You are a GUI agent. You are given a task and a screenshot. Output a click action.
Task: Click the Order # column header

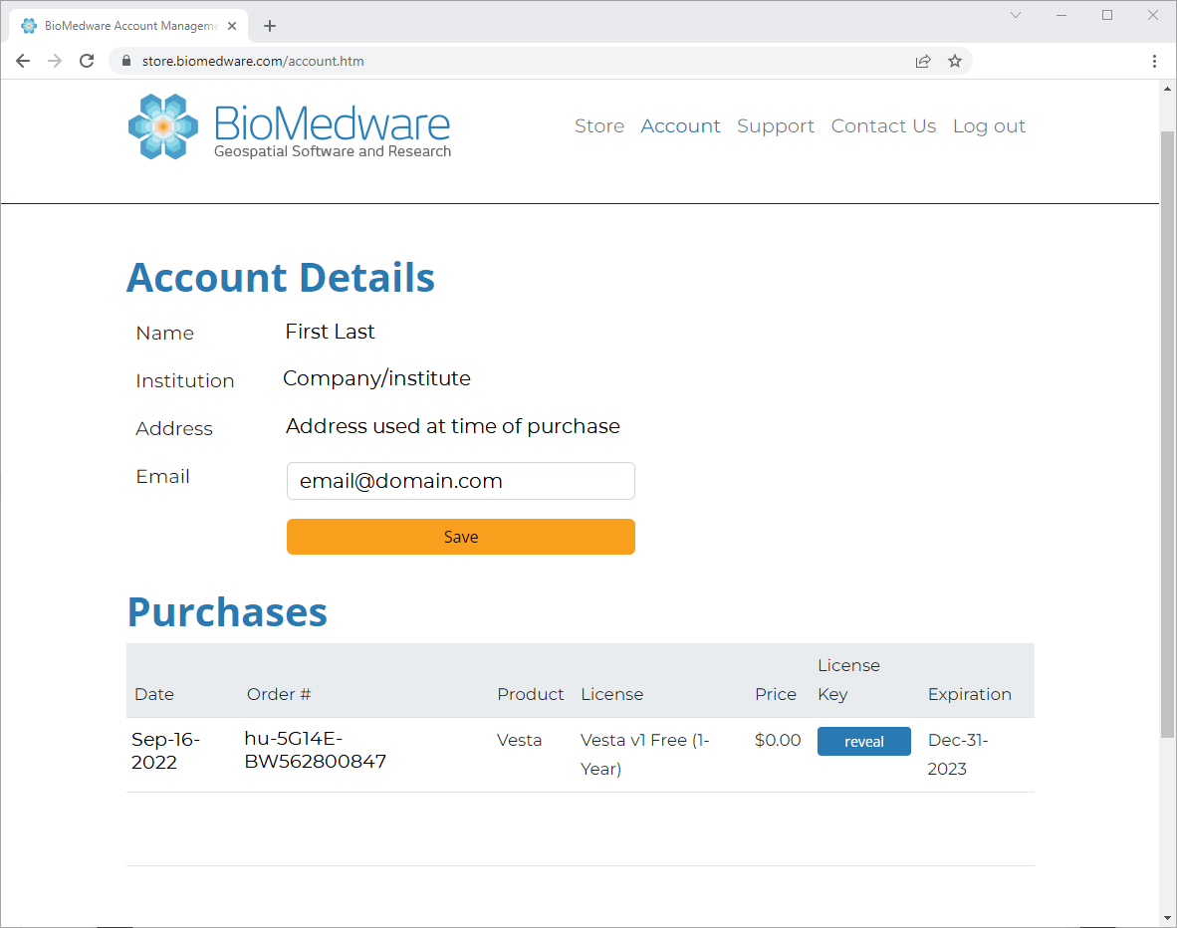click(279, 694)
